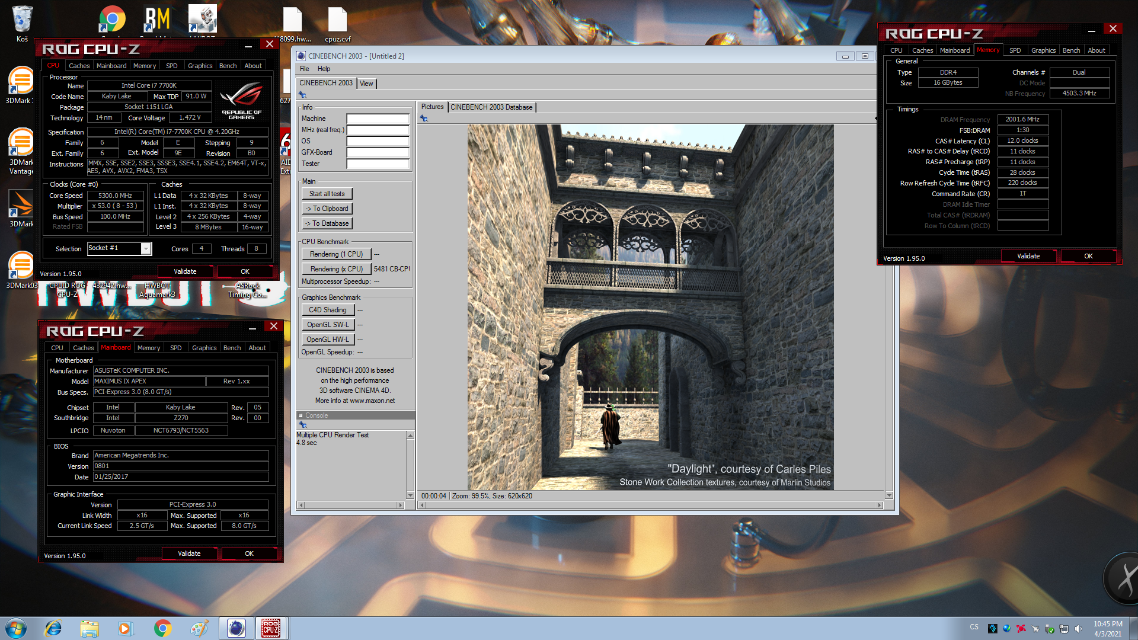The image size is (1138, 640).
Task: Open the About tab in the Mainboard CPU-Z window
Action: [257, 348]
